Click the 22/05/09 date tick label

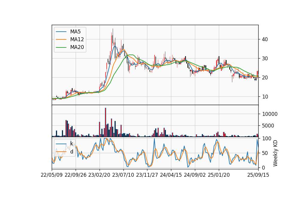(52, 175)
